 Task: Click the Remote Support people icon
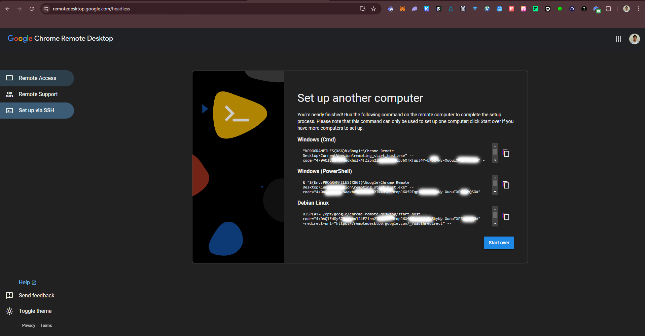pos(9,94)
